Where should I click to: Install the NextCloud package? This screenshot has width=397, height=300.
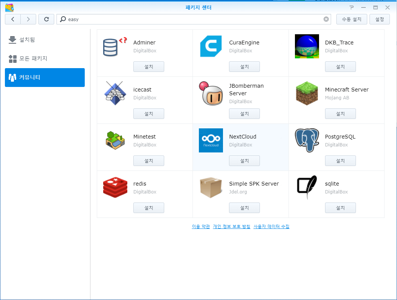click(x=244, y=161)
